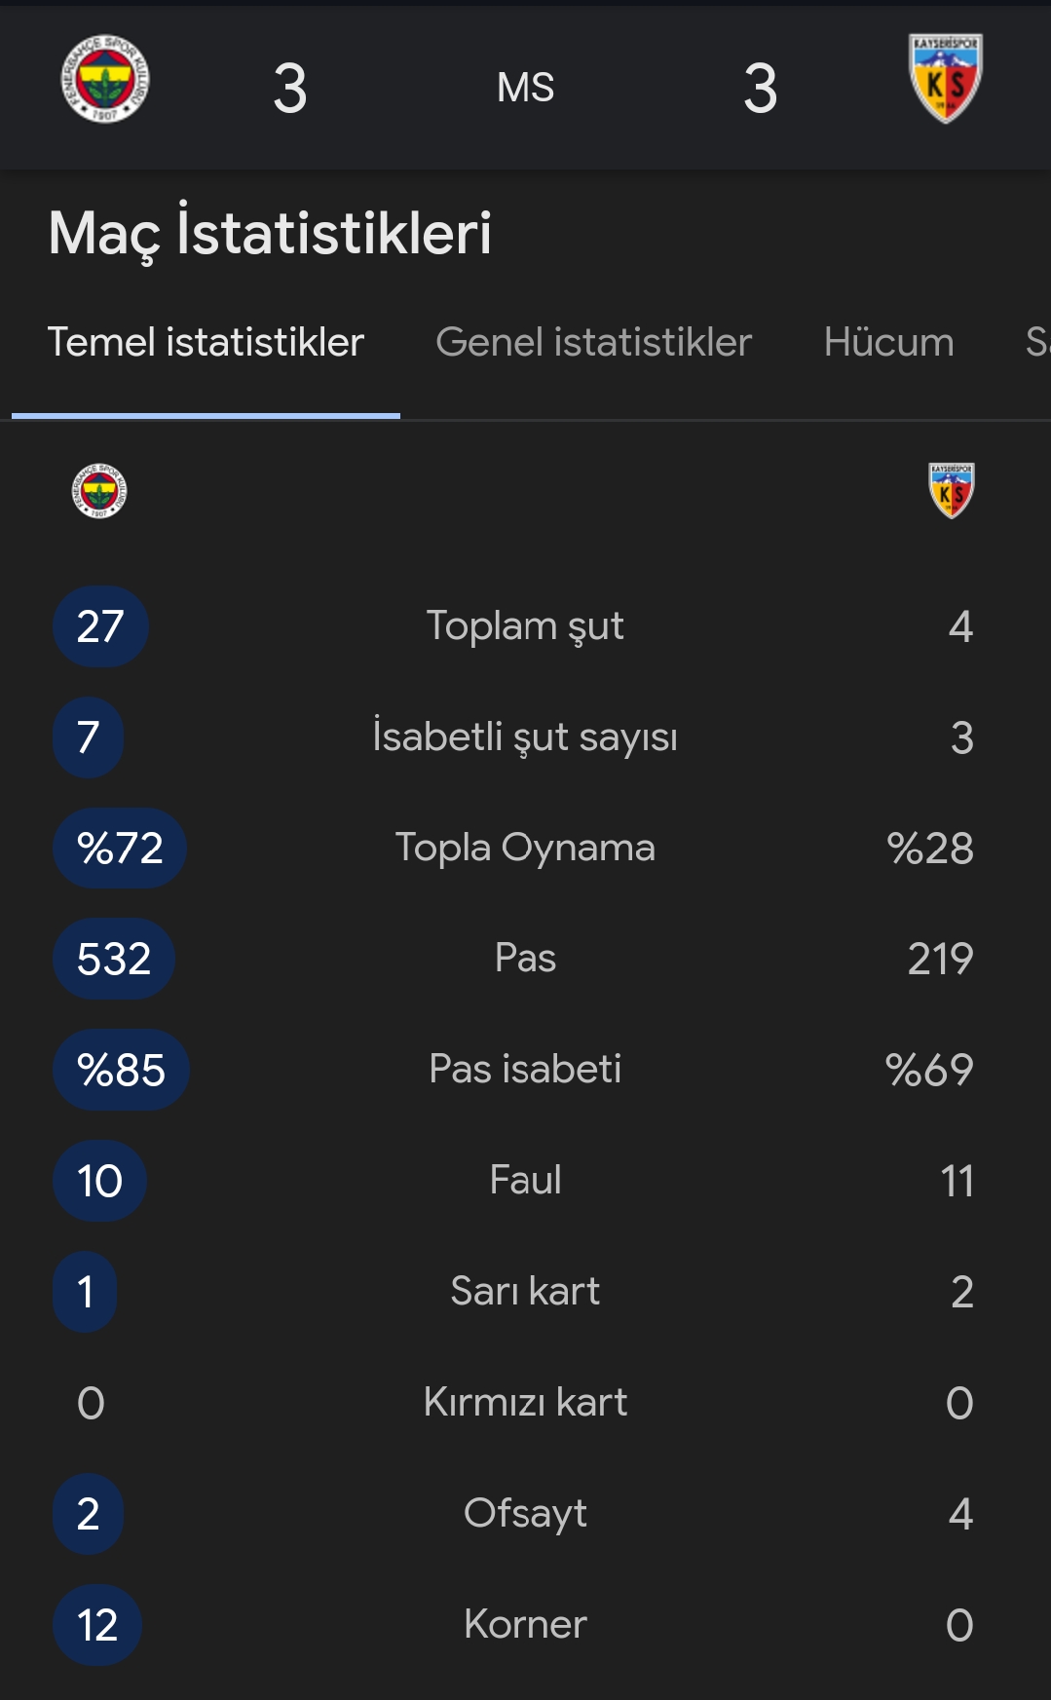Tap the 12 corners badge
The image size is (1051, 1700).
point(97,1625)
